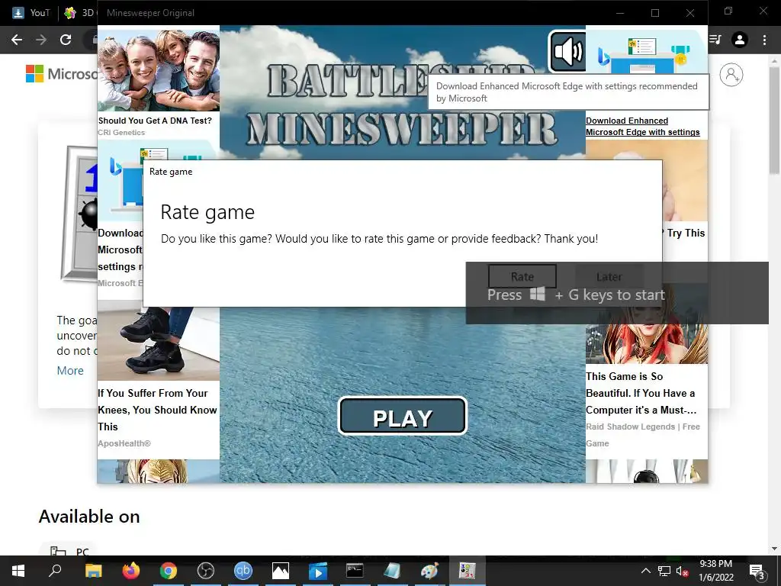
Task: Launch Firefox from taskbar
Action: (131, 571)
